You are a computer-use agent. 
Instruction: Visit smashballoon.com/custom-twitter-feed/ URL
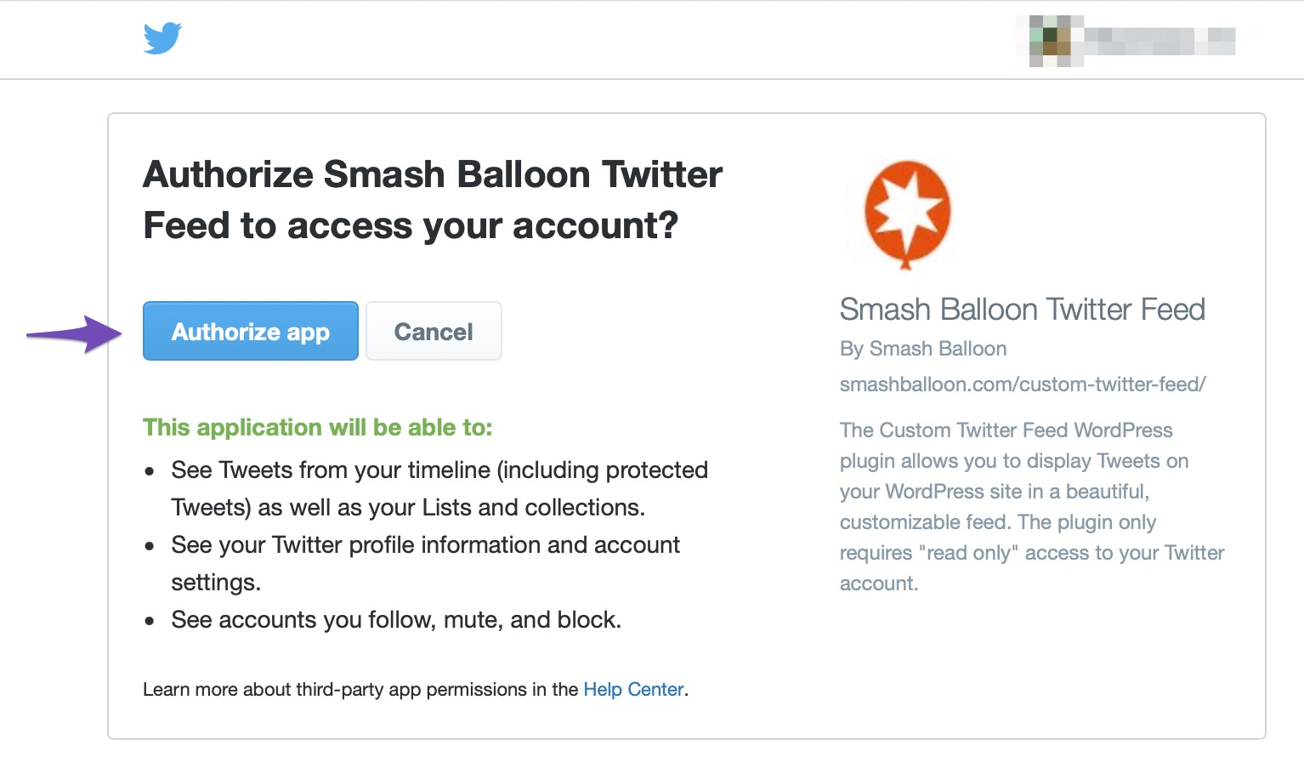click(1023, 384)
